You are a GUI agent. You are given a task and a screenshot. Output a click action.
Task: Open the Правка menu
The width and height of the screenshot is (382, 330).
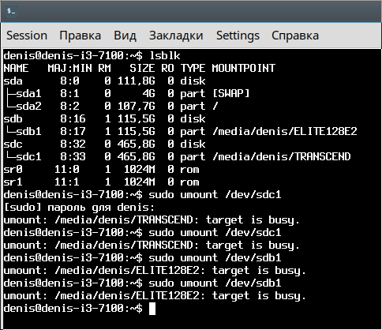(x=81, y=36)
